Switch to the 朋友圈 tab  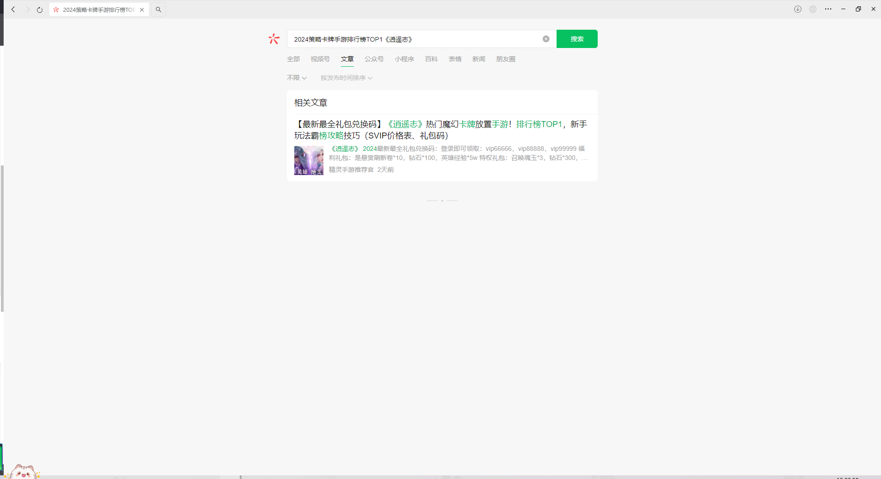click(x=506, y=59)
